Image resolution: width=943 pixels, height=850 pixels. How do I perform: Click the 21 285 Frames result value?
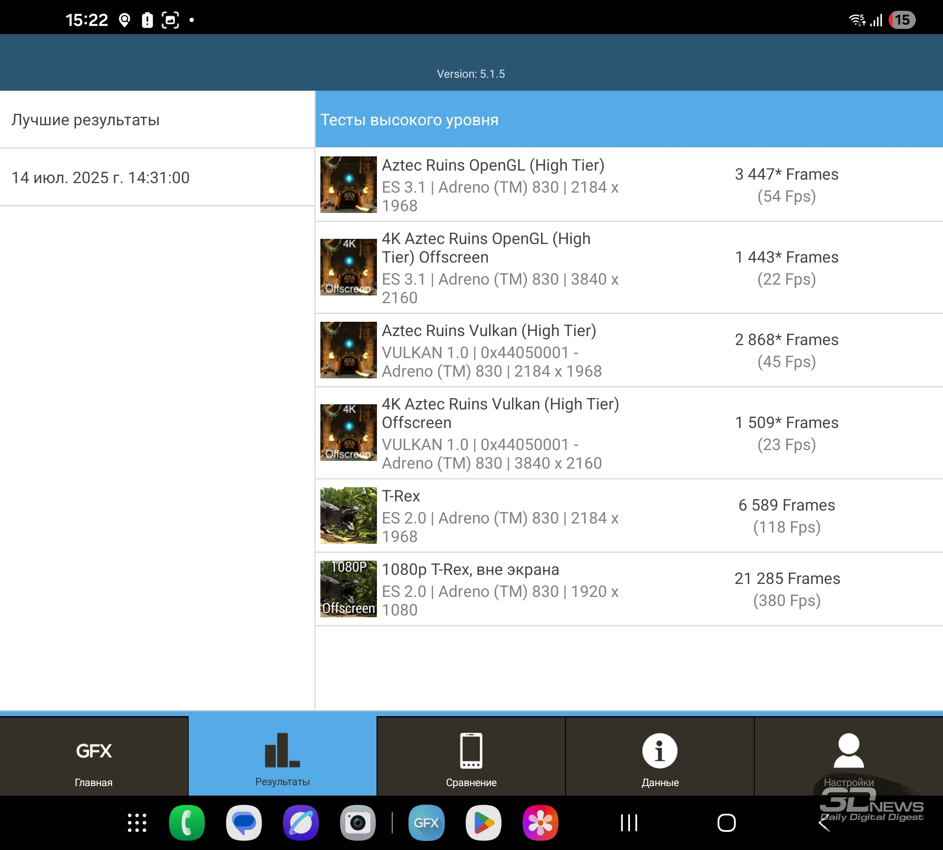point(787,578)
